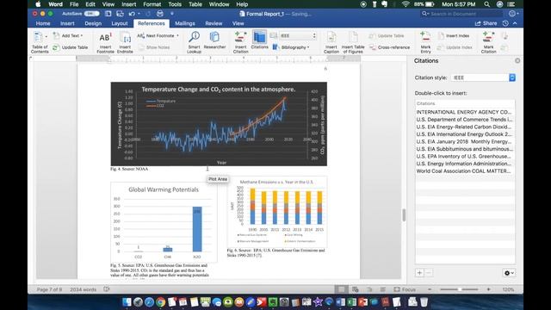Screen dimensions: 551x310
Task: Select U.S. EIA International Energy Outlook citation
Action: [465, 134]
